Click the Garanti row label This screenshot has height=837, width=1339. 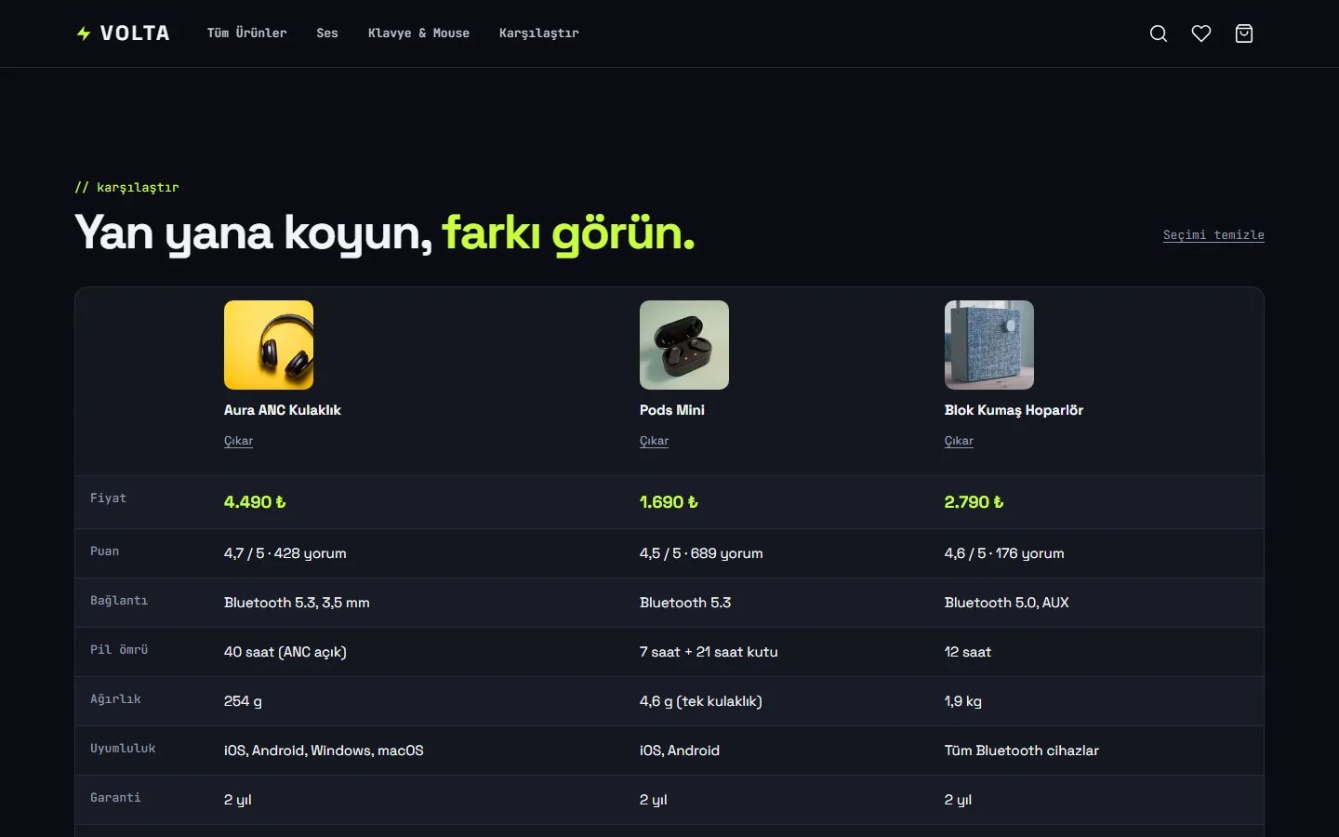click(115, 798)
